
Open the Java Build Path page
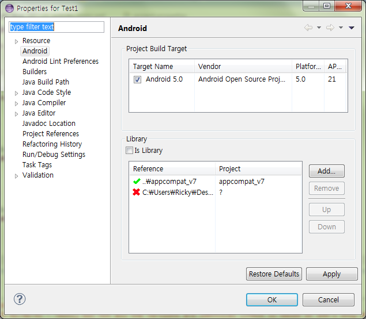coord(46,82)
